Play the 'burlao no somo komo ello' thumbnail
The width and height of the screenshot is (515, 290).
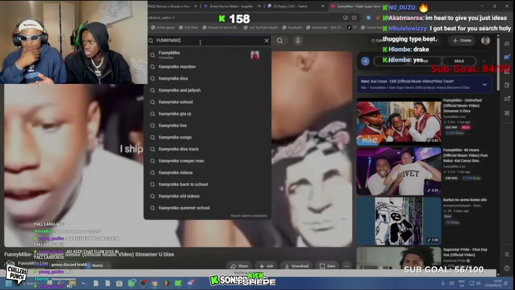(x=399, y=221)
